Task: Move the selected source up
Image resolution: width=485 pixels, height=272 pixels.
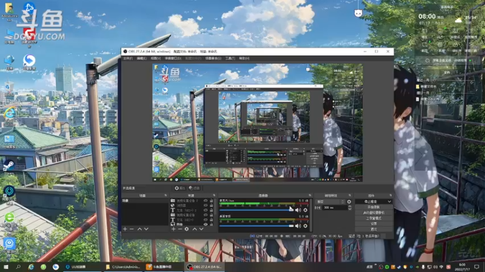Action: (195, 229)
